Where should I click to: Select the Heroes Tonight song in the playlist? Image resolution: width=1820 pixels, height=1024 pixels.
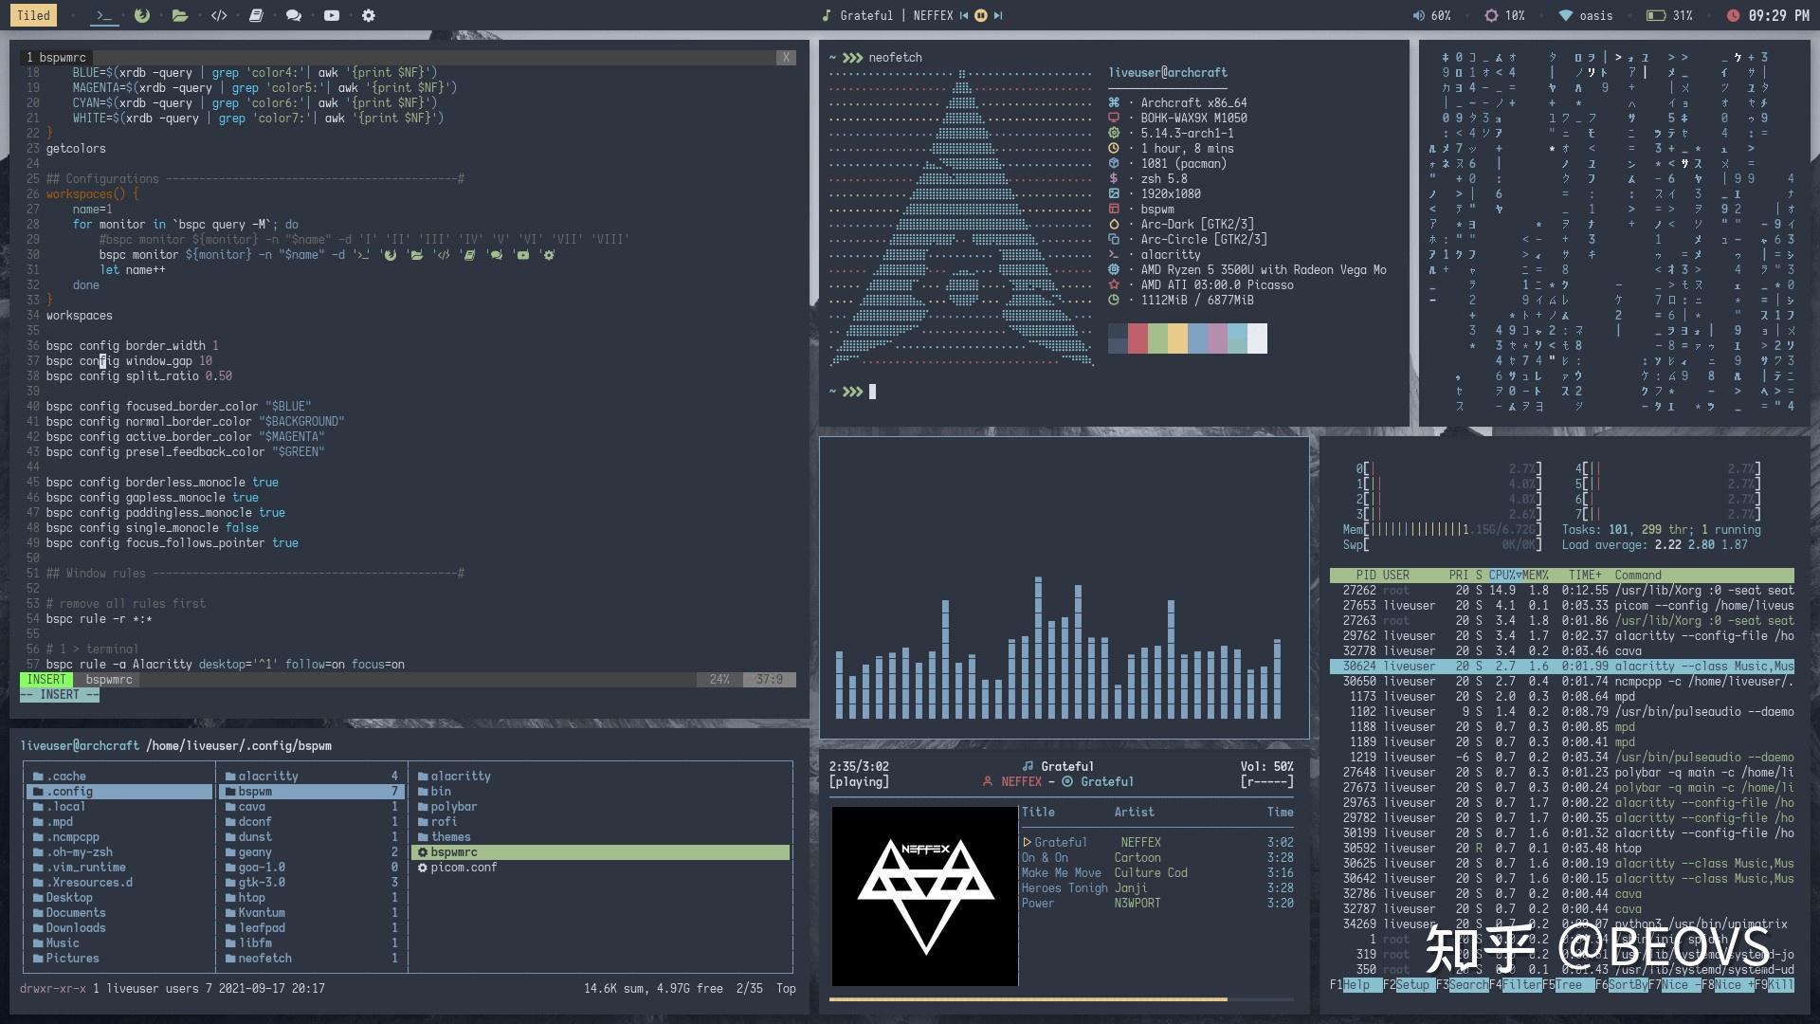tap(1064, 887)
